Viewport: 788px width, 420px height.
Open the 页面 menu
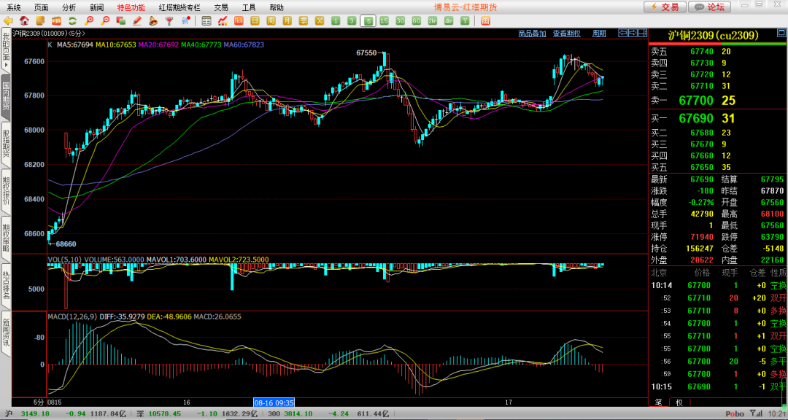pos(42,7)
